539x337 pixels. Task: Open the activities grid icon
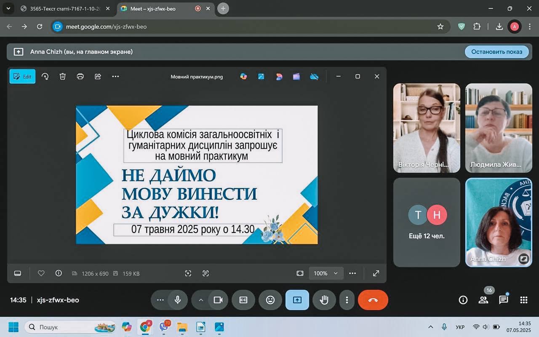point(524,300)
